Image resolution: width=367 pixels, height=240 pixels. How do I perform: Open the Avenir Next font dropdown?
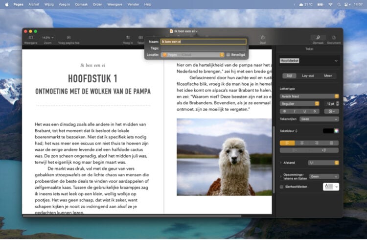tap(309, 96)
